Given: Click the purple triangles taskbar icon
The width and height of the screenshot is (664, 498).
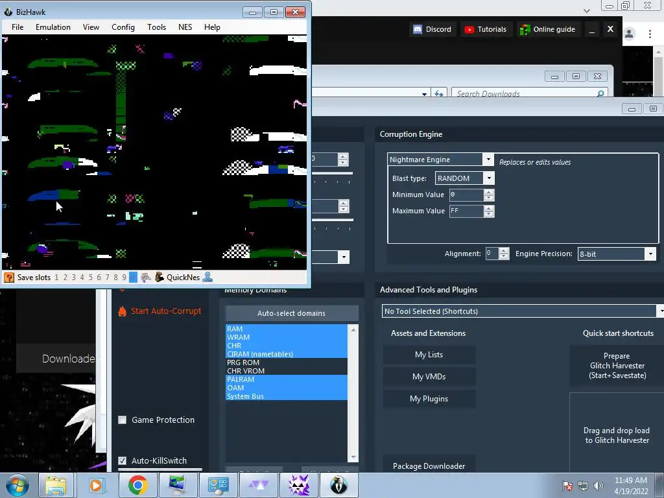Looking at the screenshot, I should [x=258, y=485].
